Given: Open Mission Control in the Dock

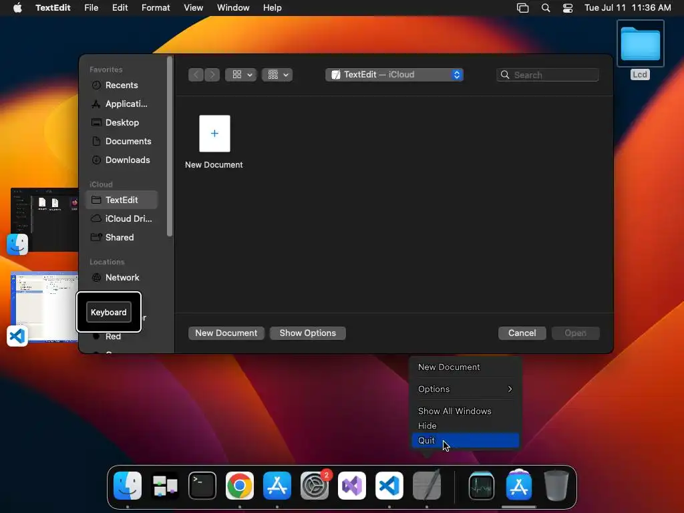Looking at the screenshot, I should [165, 486].
